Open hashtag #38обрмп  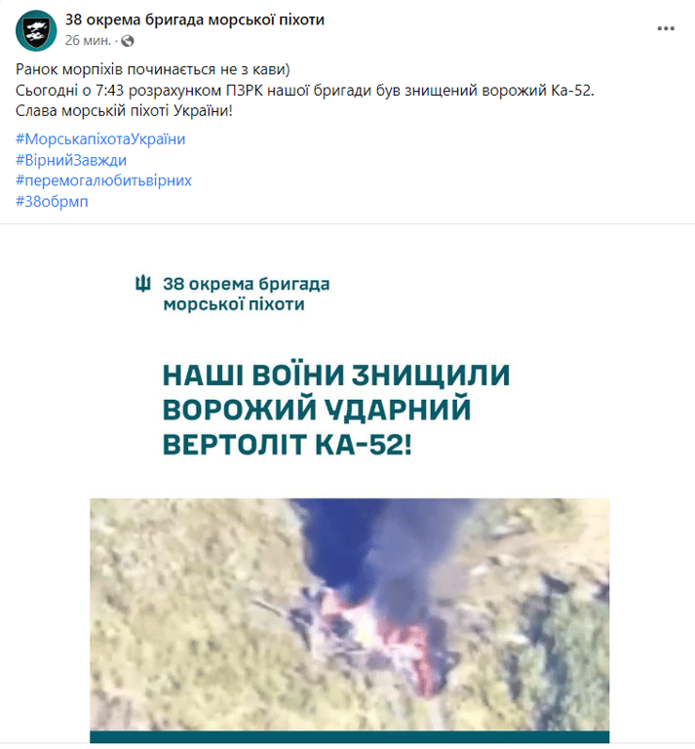52,201
